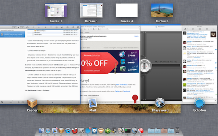Switch to the blank Bureau 4 desktop
The width and height of the screenshot is (218, 136).
point(127,11)
